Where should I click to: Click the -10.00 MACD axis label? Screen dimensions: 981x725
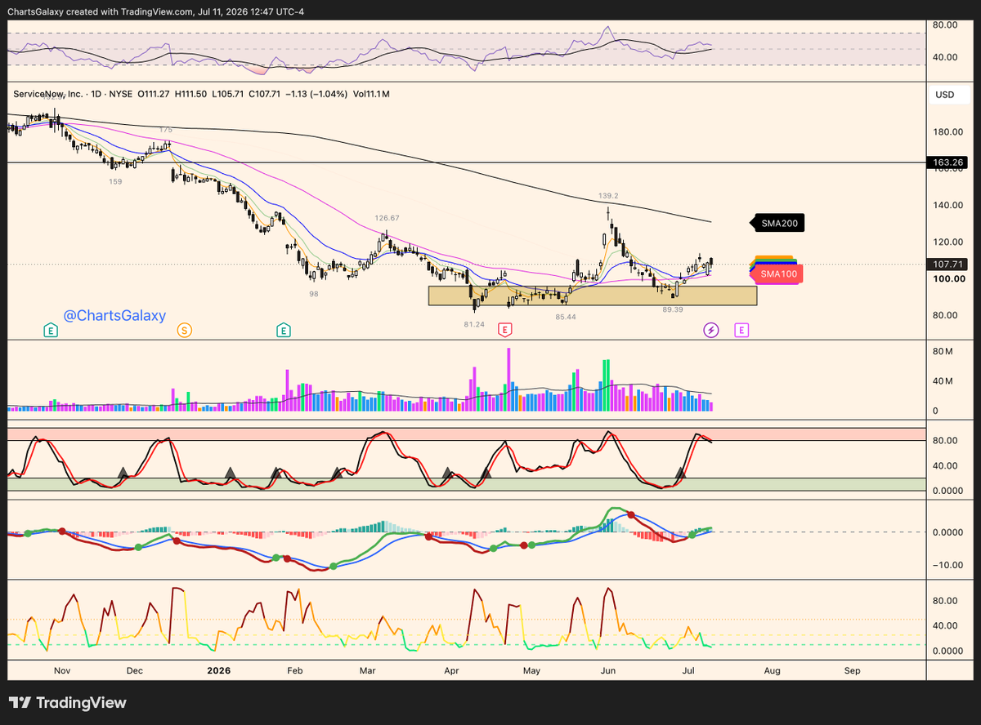949,566
